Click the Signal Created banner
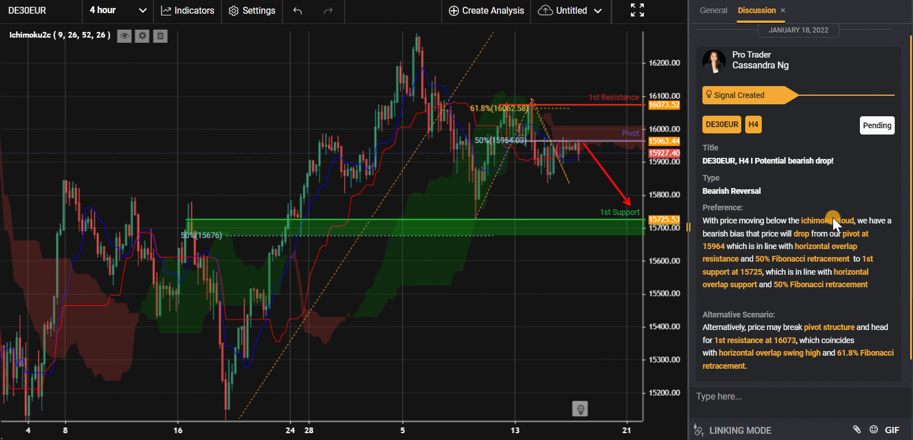The height and width of the screenshot is (440, 913). [x=750, y=95]
